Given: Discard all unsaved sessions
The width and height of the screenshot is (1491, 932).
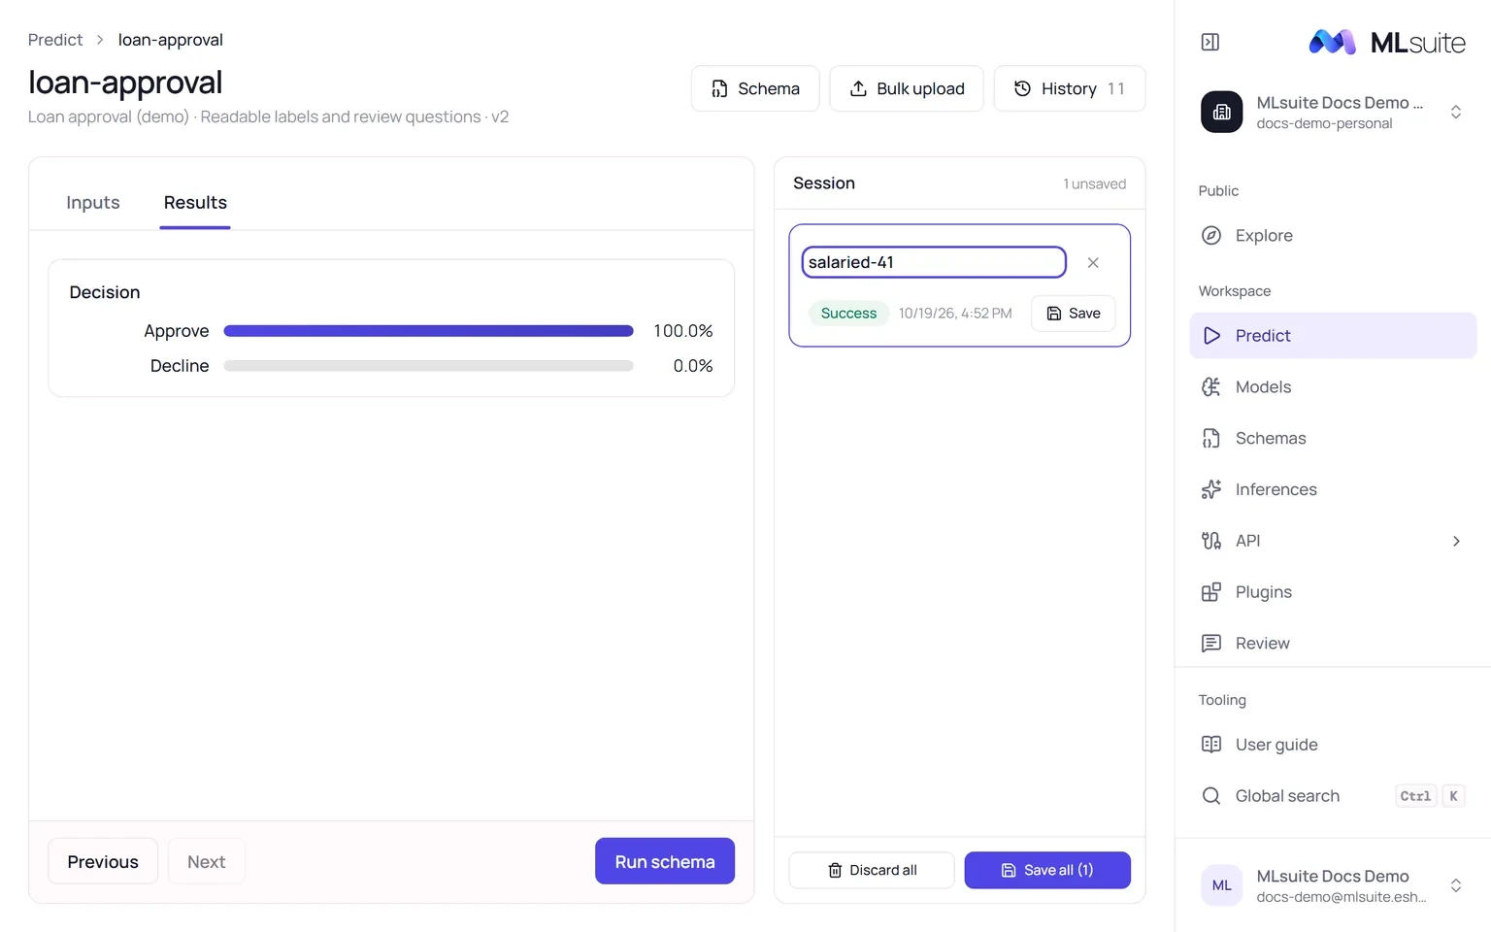Looking at the screenshot, I should click(x=872, y=870).
